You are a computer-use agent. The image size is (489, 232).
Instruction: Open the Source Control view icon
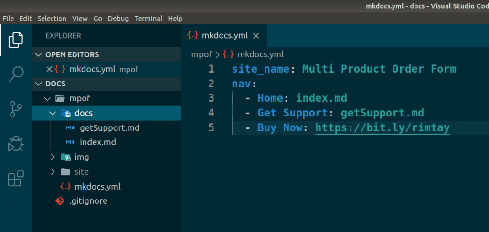point(16,109)
